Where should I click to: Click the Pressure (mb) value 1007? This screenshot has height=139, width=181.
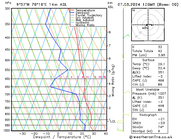[162, 94]
